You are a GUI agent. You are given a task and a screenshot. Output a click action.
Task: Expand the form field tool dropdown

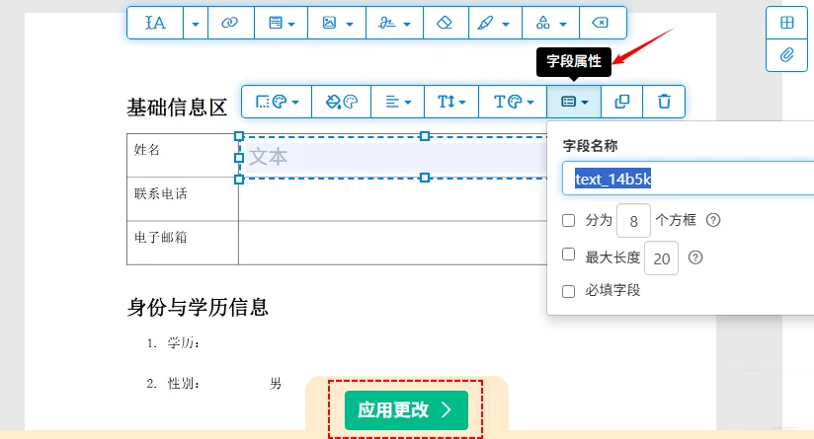tap(291, 24)
